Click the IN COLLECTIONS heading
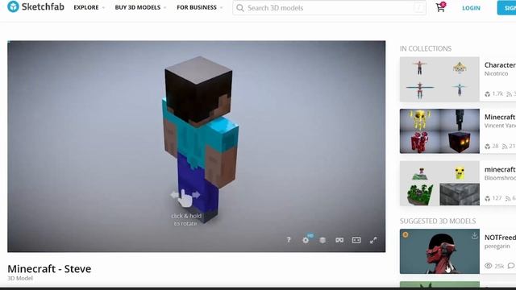This screenshot has width=516, height=290. click(x=426, y=48)
